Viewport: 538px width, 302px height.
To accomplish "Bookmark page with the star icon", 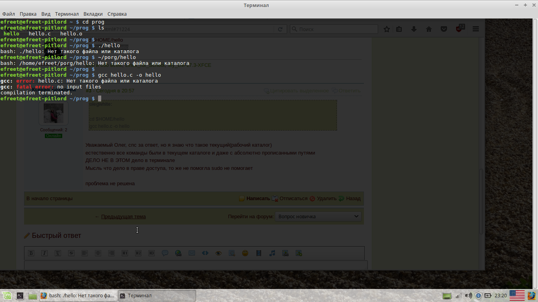I will tap(387, 29).
